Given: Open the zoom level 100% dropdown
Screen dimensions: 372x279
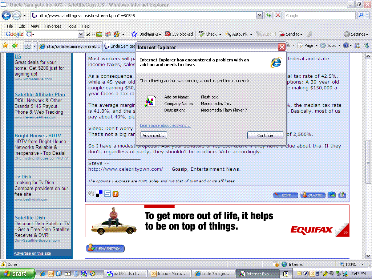Looking at the screenshot, I should (362, 264).
